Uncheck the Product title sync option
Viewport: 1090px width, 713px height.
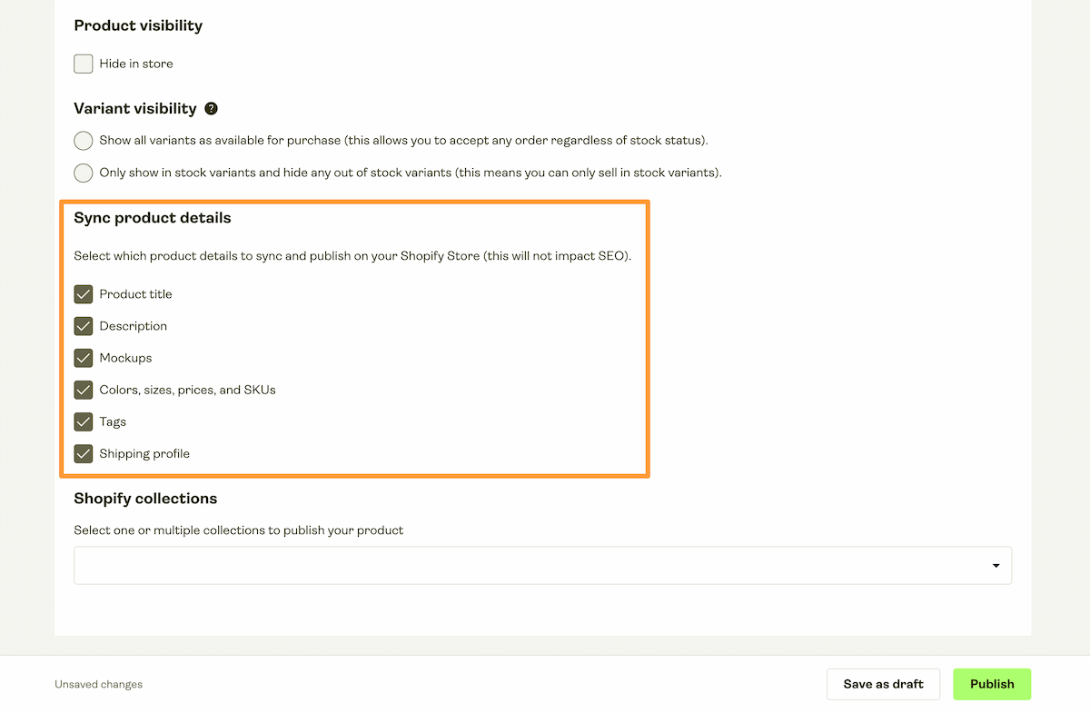83,294
